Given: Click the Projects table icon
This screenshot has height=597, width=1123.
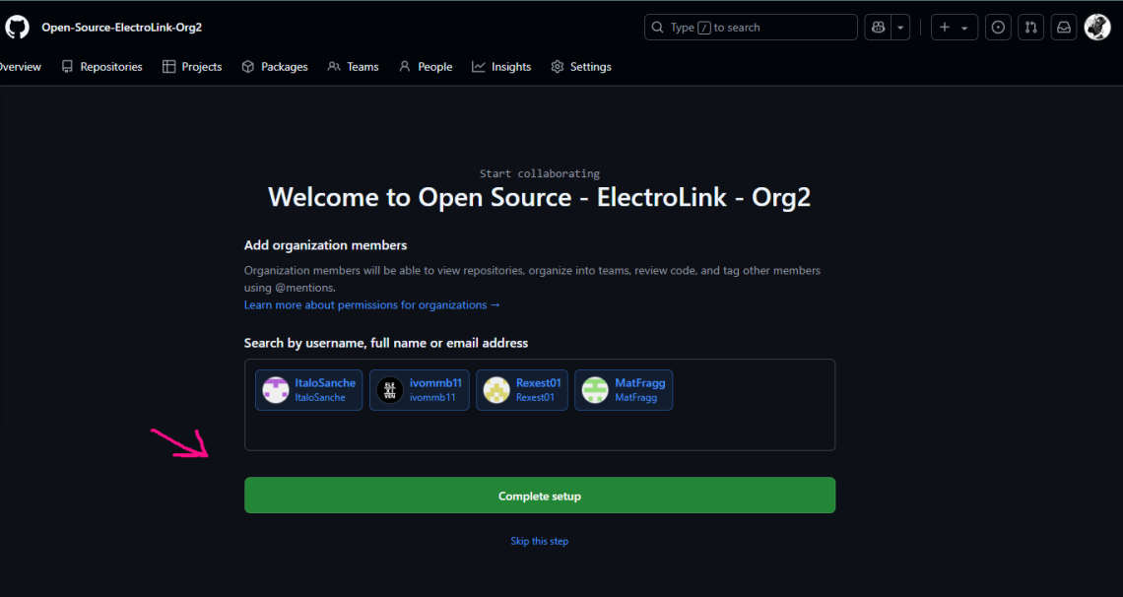Looking at the screenshot, I should [x=169, y=67].
